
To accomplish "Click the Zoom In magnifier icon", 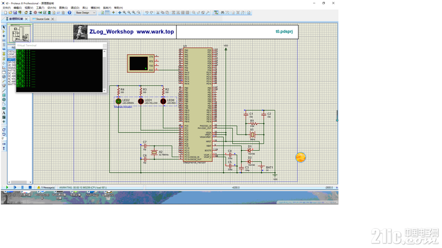I will pyautogui.click(x=124, y=13).
